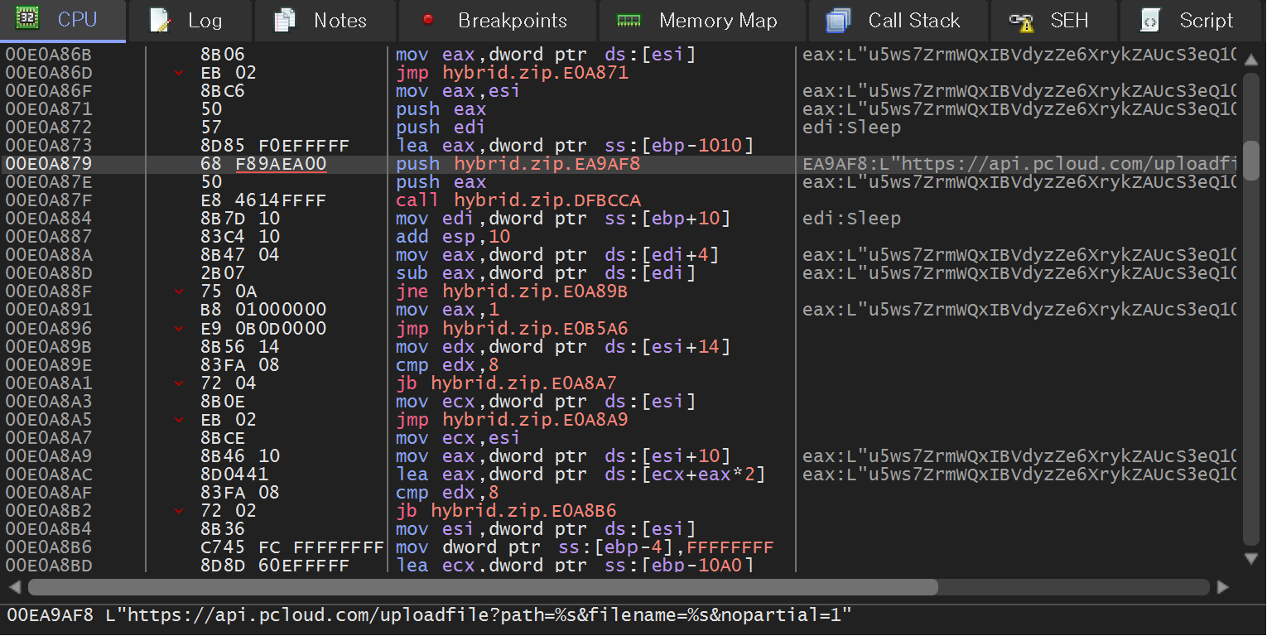
Task: Click the jump arrow at address 00E0A8B2
Action: [179, 511]
